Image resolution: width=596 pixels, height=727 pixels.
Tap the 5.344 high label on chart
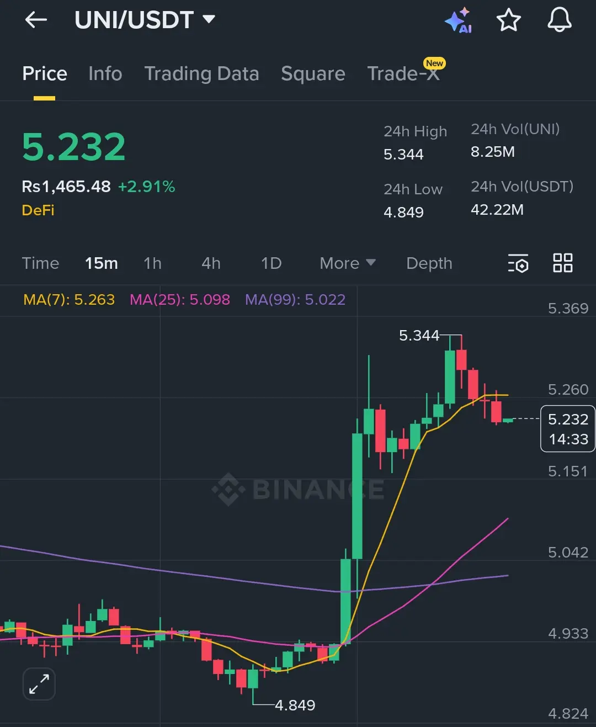(x=419, y=336)
